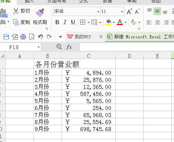Expand the borders dropdown arrow
The image size is (174, 142).
pos(88,22)
